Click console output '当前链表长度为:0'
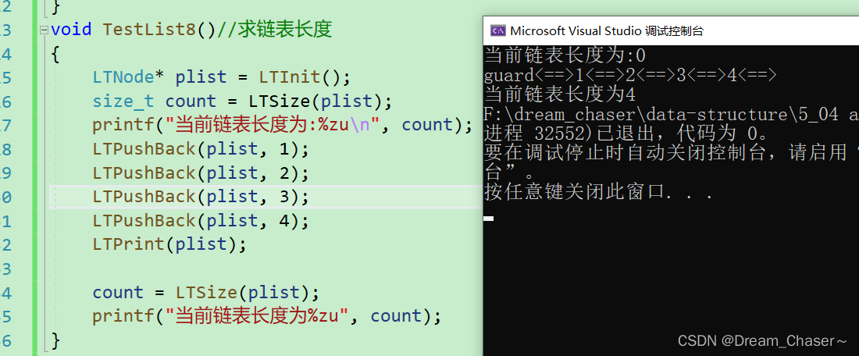The image size is (859, 356). pos(565,55)
